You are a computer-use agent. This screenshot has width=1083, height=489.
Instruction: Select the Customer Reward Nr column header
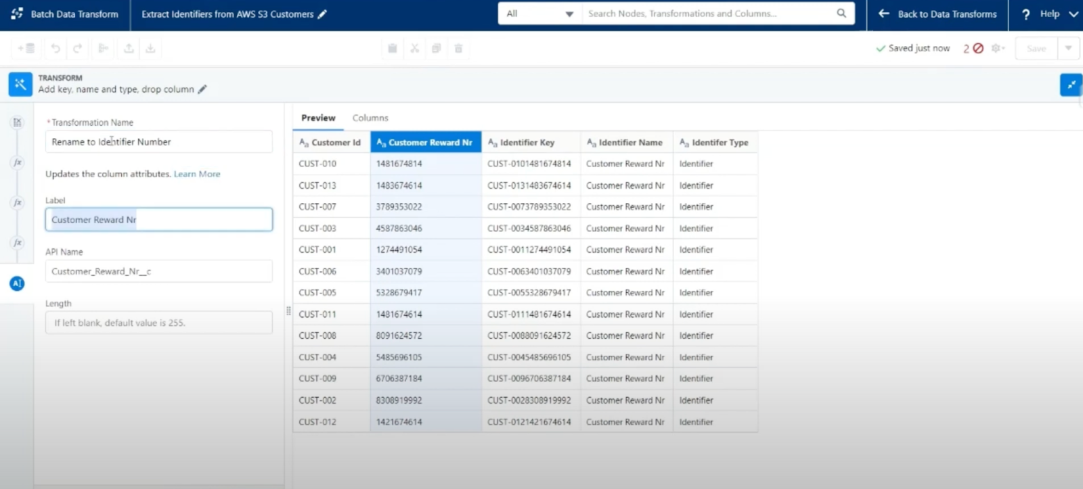point(426,143)
